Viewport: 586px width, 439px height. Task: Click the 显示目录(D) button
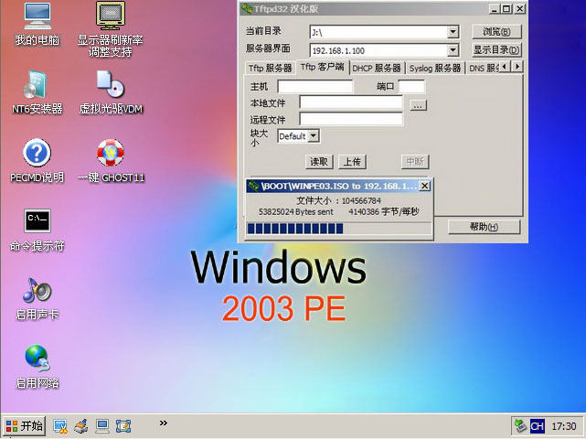click(496, 49)
